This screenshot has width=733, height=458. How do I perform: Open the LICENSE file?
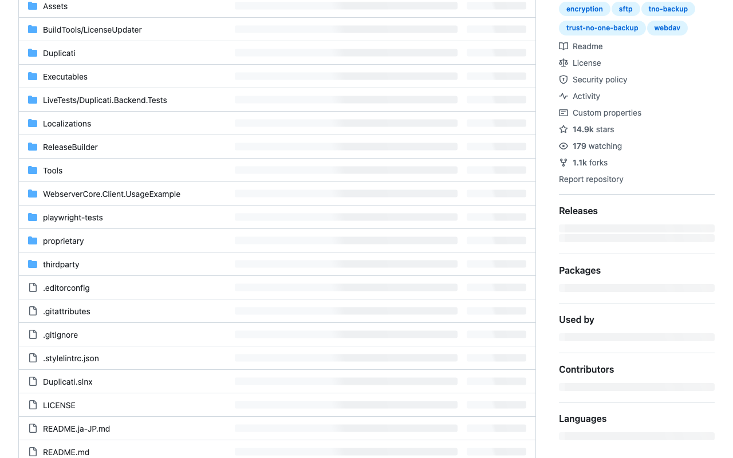click(x=59, y=405)
